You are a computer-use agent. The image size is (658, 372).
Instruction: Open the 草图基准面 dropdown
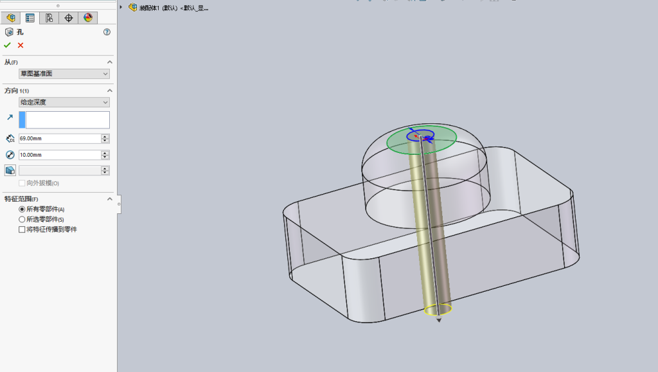pos(64,74)
